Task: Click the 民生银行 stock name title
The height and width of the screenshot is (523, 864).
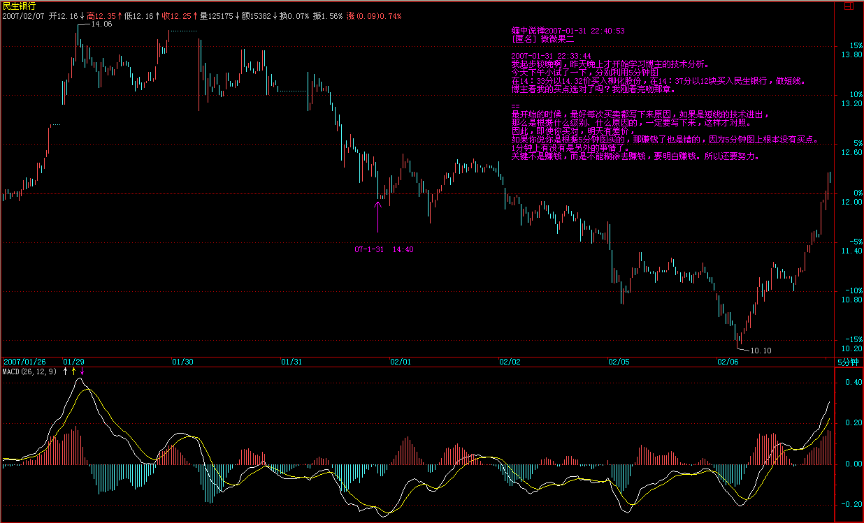Action: (x=19, y=6)
